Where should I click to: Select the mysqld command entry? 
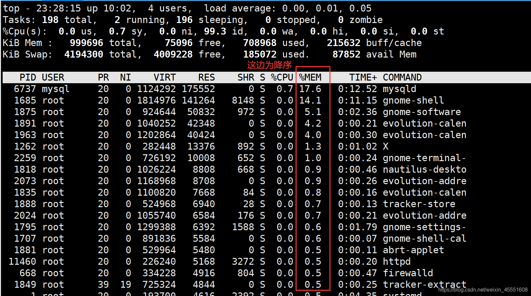(399, 89)
